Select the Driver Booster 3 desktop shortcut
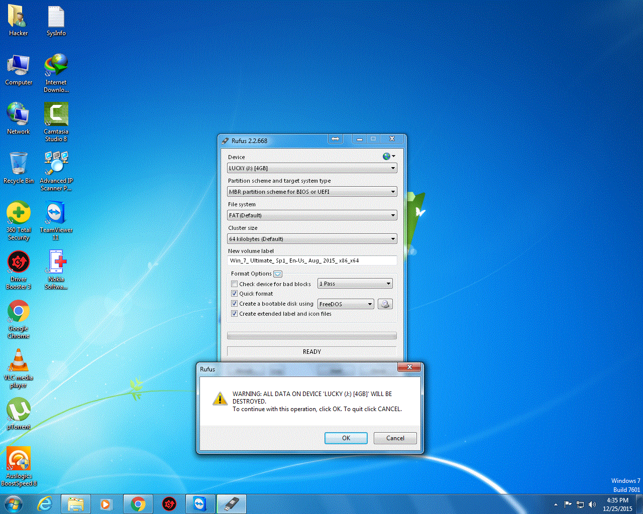Screen dimensions: 643x514 (x=19, y=270)
